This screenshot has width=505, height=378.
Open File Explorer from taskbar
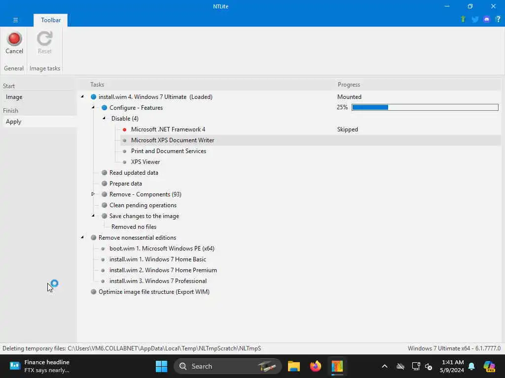[x=294, y=366]
